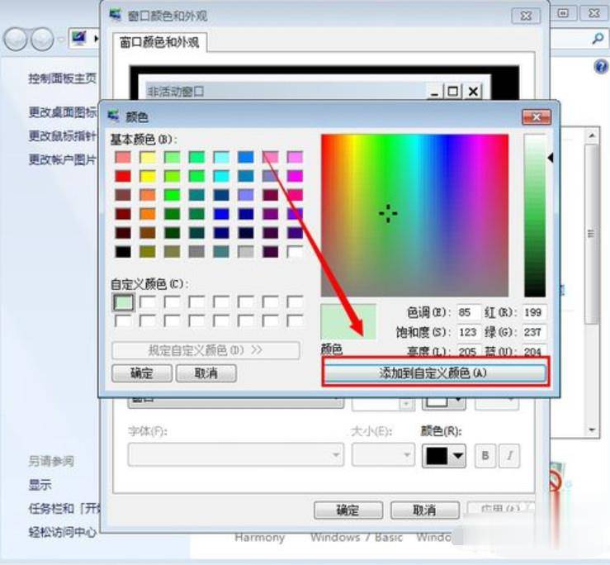
Task: Click 取消 button in the 颜色 dialog
Action: pos(206,373)
